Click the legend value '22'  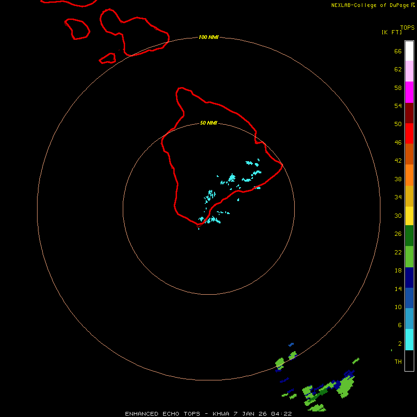[398, 253]
